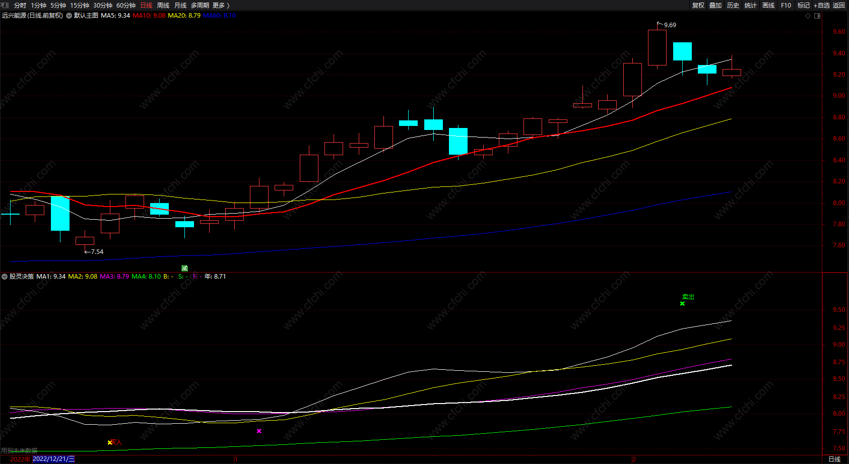The width and height of the screenshot is (849, 464).
Task: Click the MA2: 9.08 sub-chart label
Action: [83, 277]
